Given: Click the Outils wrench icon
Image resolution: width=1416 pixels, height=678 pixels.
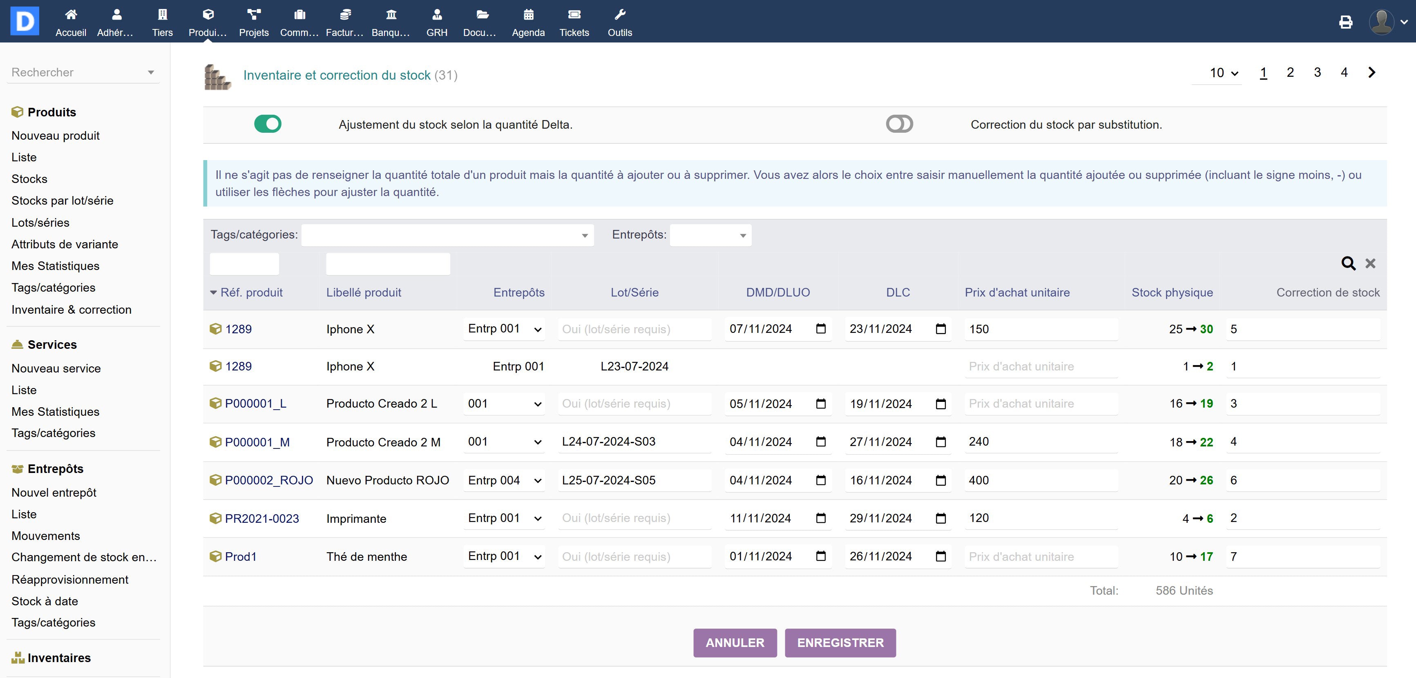Looking at the screenshot, I should coord(619,15).
